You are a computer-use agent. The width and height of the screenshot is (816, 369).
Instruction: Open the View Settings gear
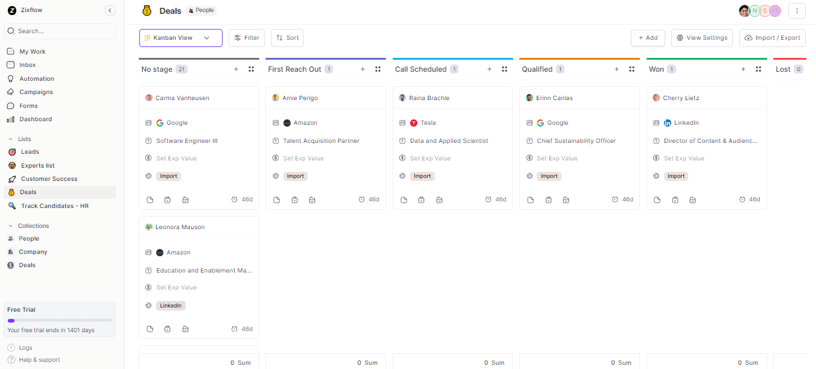[x=701, y=37]
